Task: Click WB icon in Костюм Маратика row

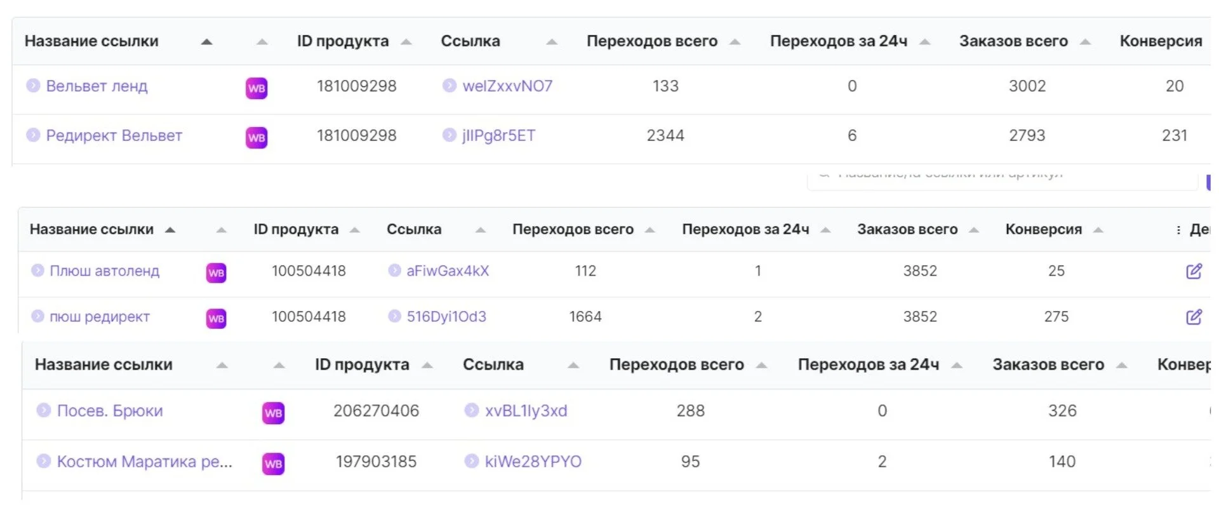Action: [273, 464]
